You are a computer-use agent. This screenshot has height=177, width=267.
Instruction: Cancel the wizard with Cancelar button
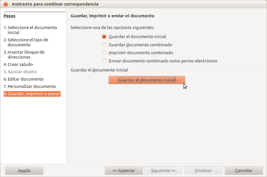tap(244, 171)
